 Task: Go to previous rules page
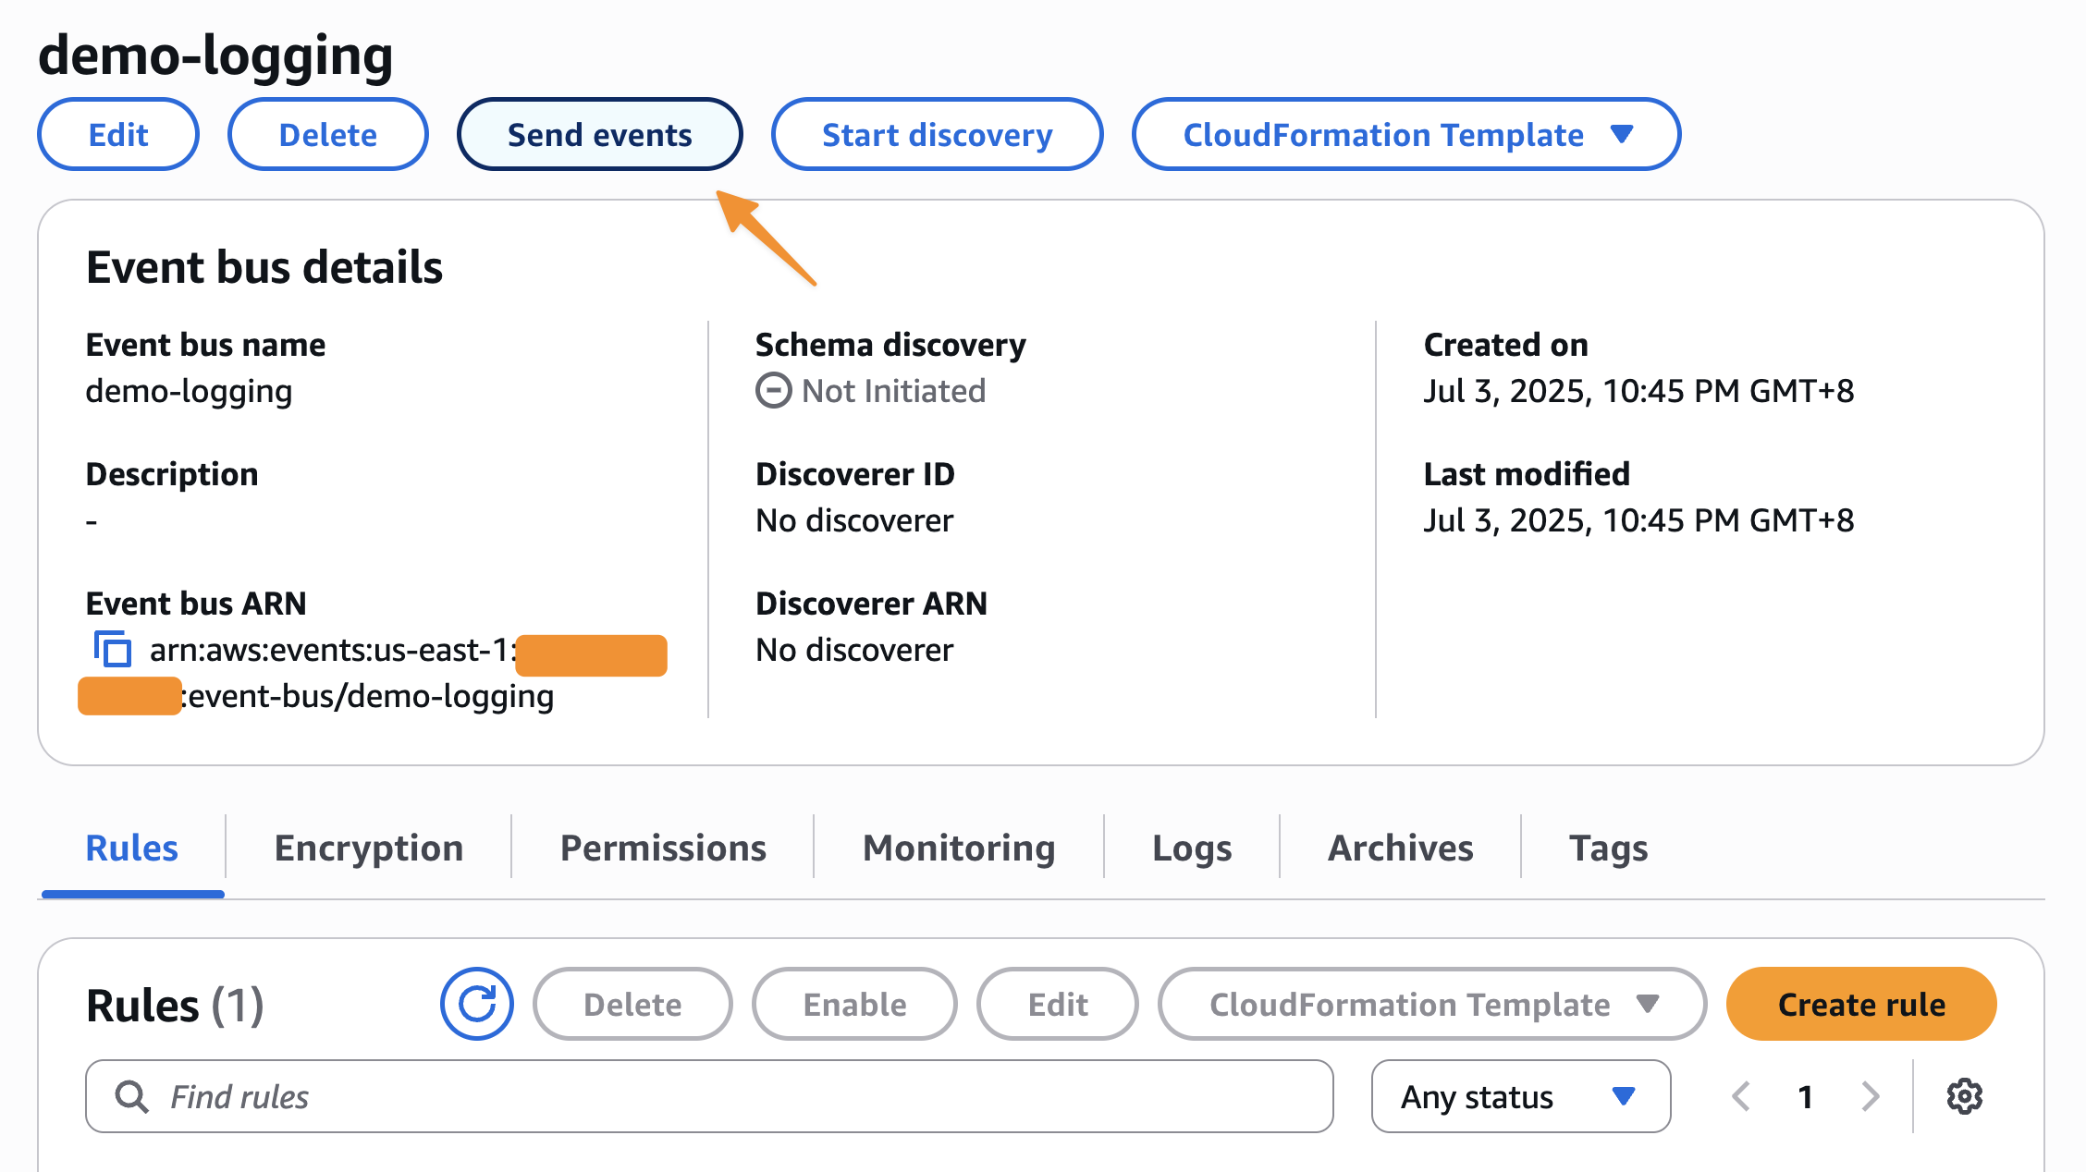click(1741, 1096)
